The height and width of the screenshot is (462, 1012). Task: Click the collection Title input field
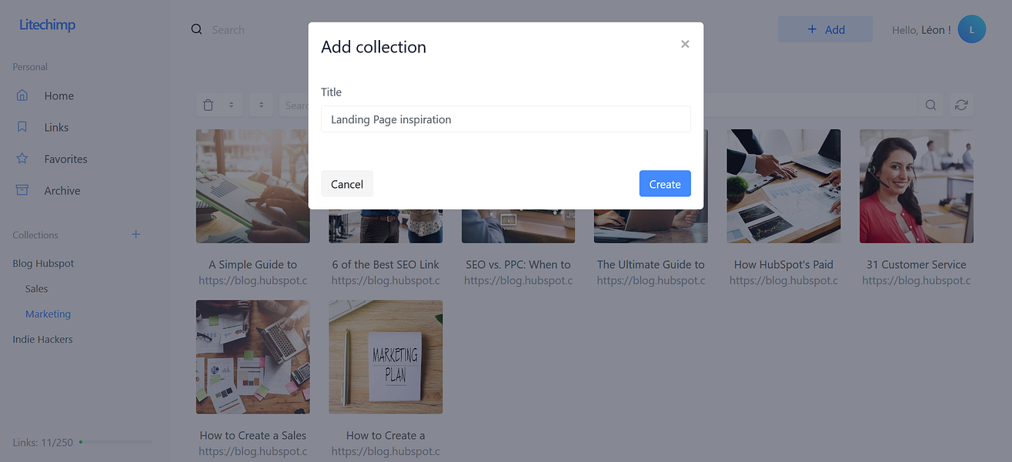pyautogui.click(x=506, y=119)
